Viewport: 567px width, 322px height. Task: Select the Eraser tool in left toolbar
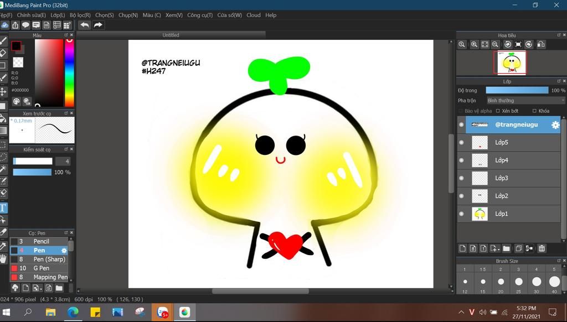[x=3, y=53]
